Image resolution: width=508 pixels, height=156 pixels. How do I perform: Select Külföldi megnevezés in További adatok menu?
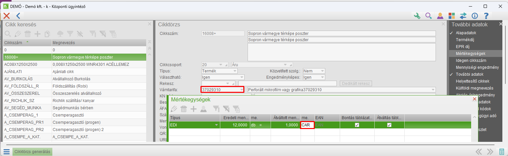[x=474, y=88]
